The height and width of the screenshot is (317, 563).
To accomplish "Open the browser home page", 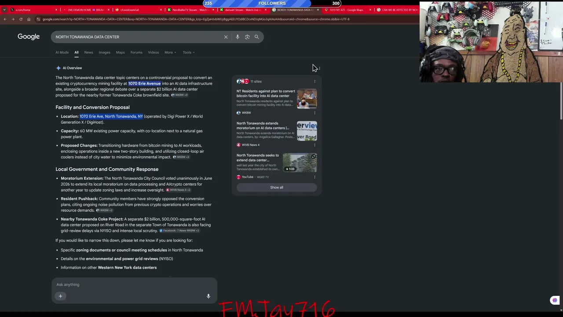I will (29, 19).
